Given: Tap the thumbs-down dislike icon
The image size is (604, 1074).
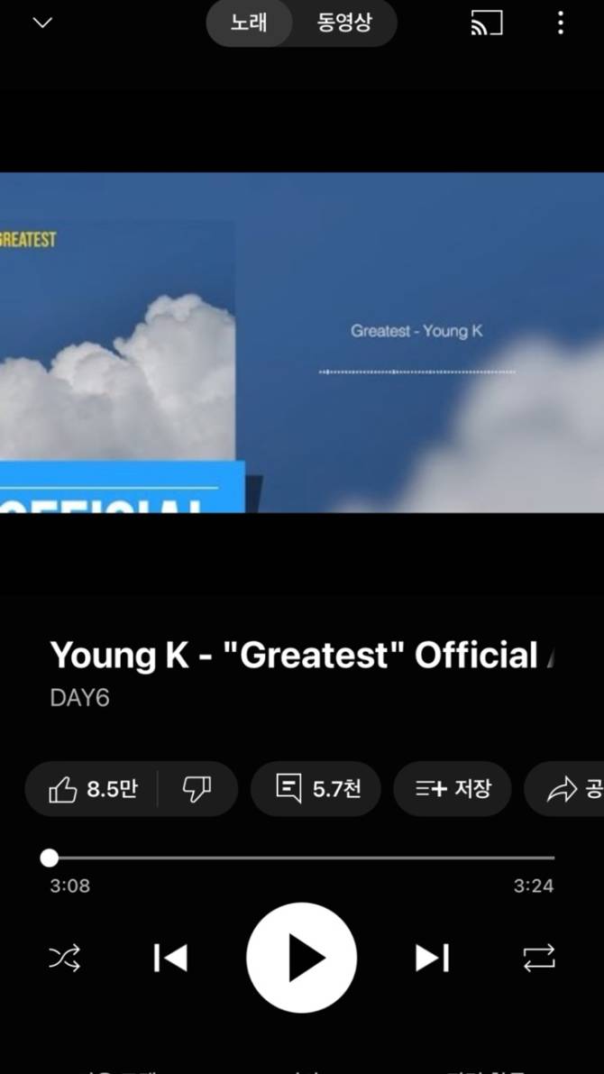Looking at the screenshot, I should pyautogui.click(x=197, y=789).
